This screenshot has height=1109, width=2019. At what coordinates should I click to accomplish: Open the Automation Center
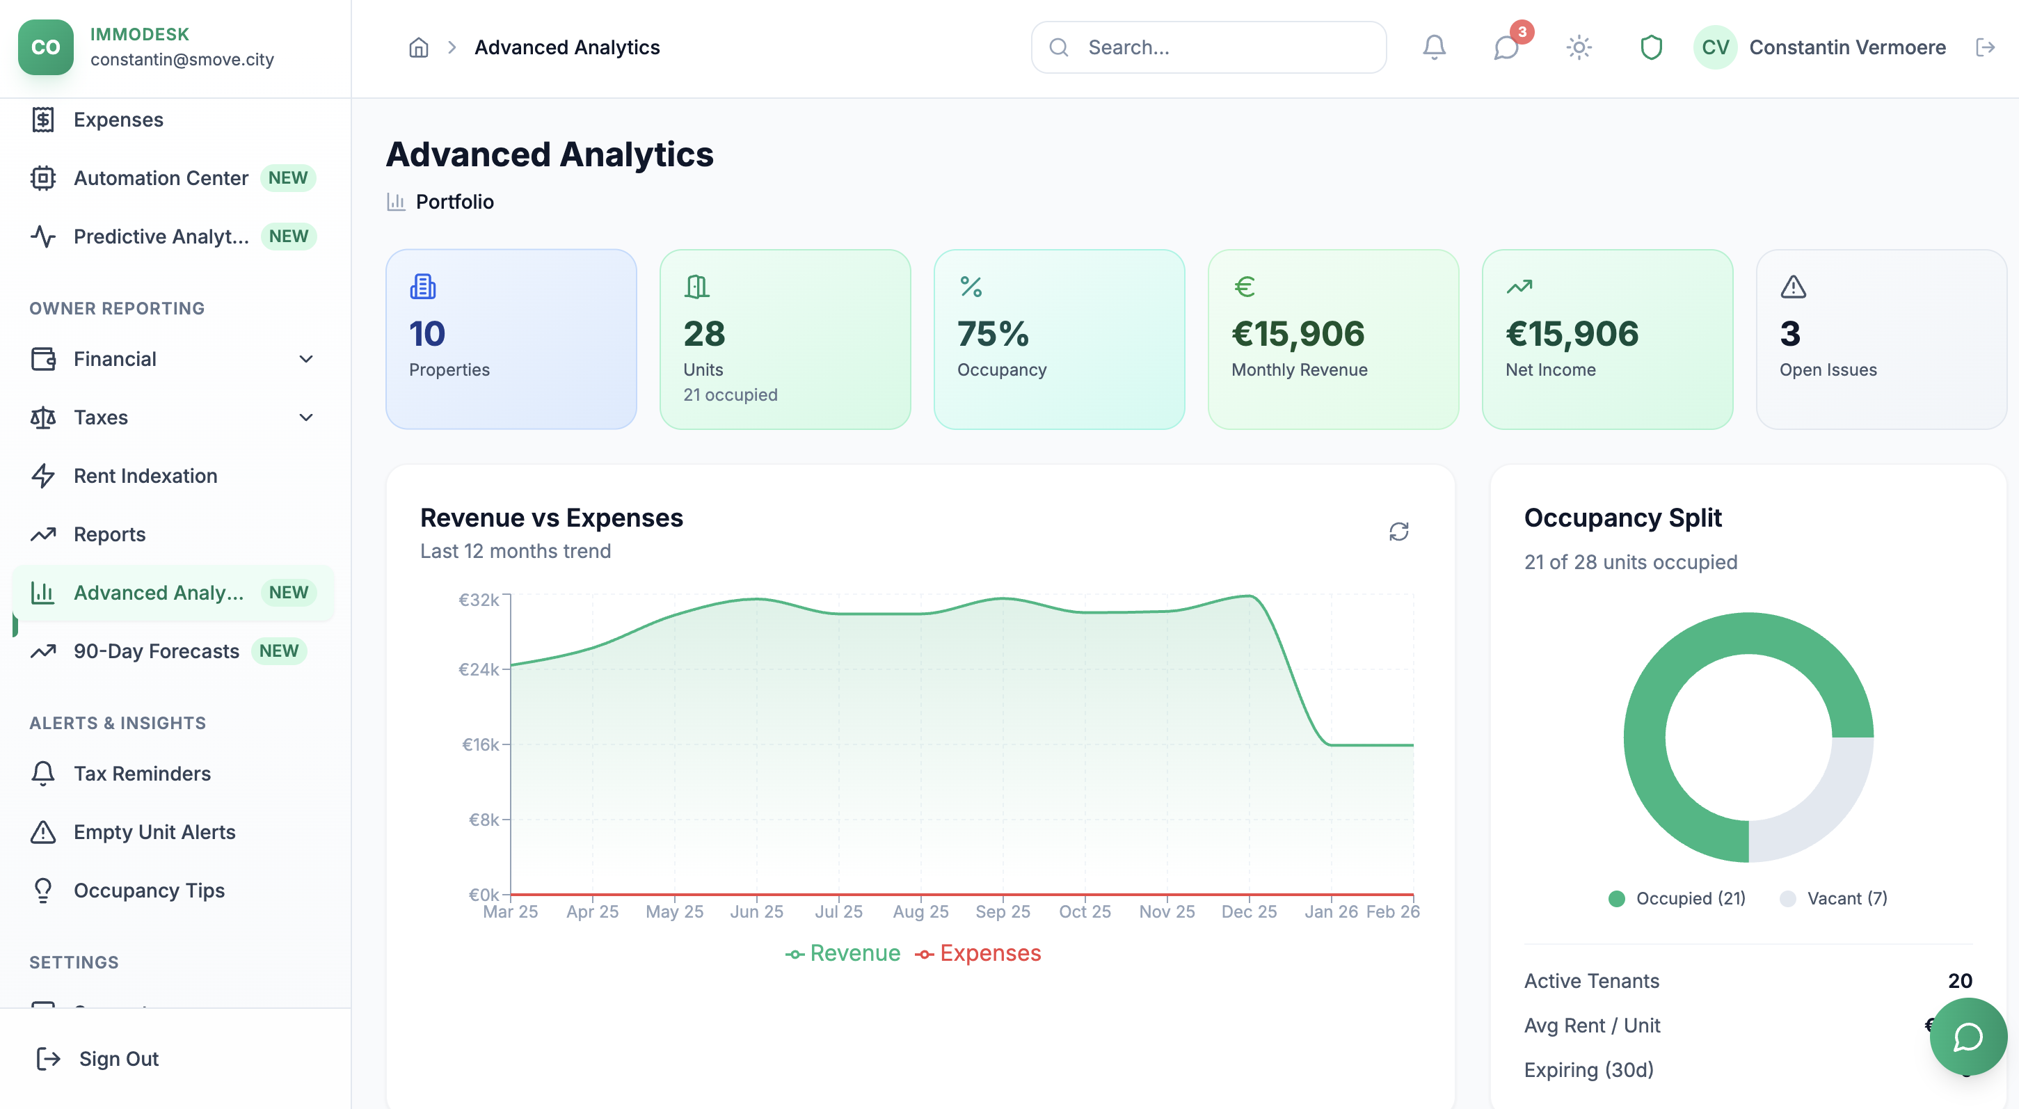160,178
